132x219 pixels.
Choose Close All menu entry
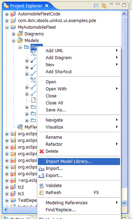coord(79,103)
